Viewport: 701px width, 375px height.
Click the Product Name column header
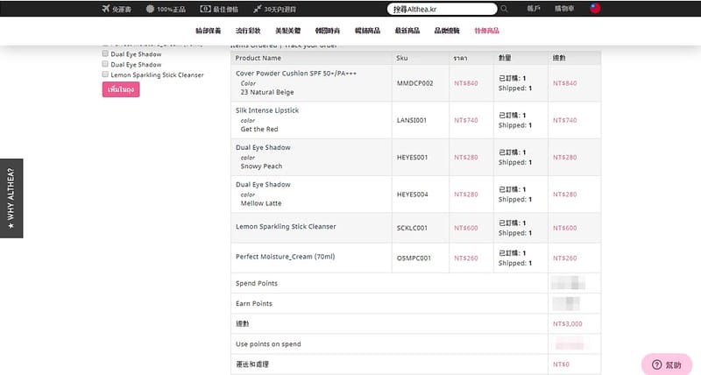point(258,58)
